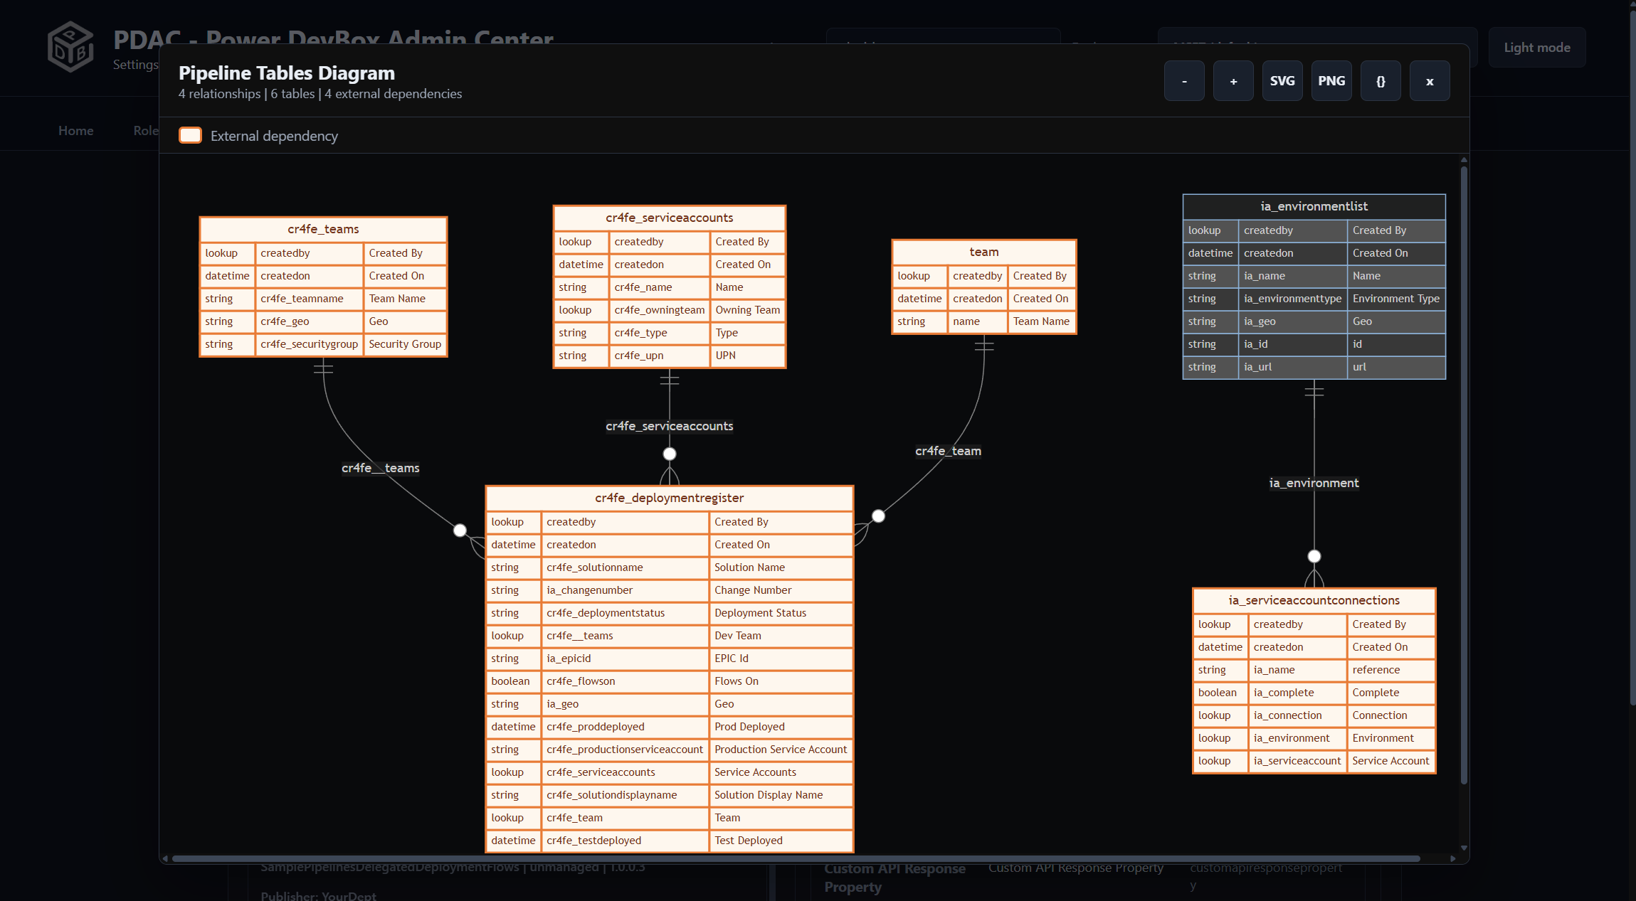1636x901 pixels.
Task: Select the cr4fe_teams table header
Action: coord(323,229)
